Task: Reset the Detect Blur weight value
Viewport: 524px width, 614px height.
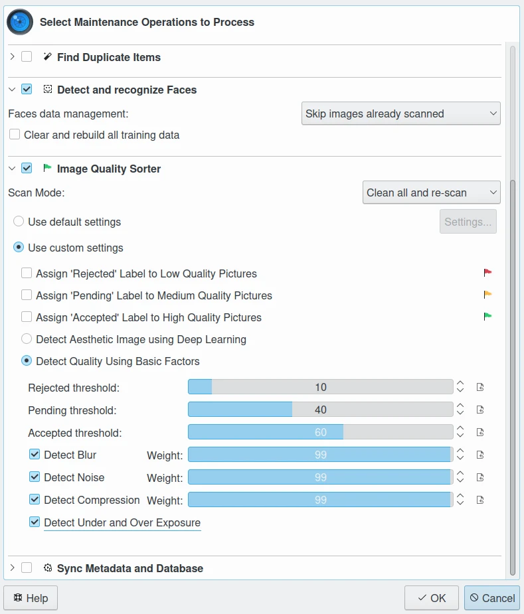Action: tap(480, 455)
